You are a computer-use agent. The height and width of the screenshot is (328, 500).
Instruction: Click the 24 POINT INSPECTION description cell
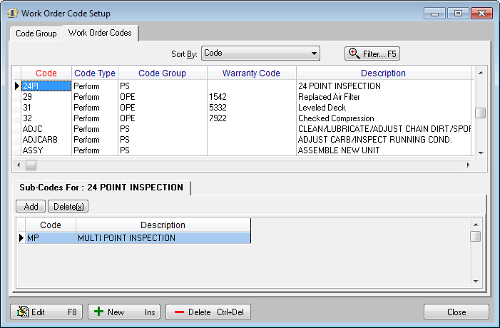click(384, 86)
